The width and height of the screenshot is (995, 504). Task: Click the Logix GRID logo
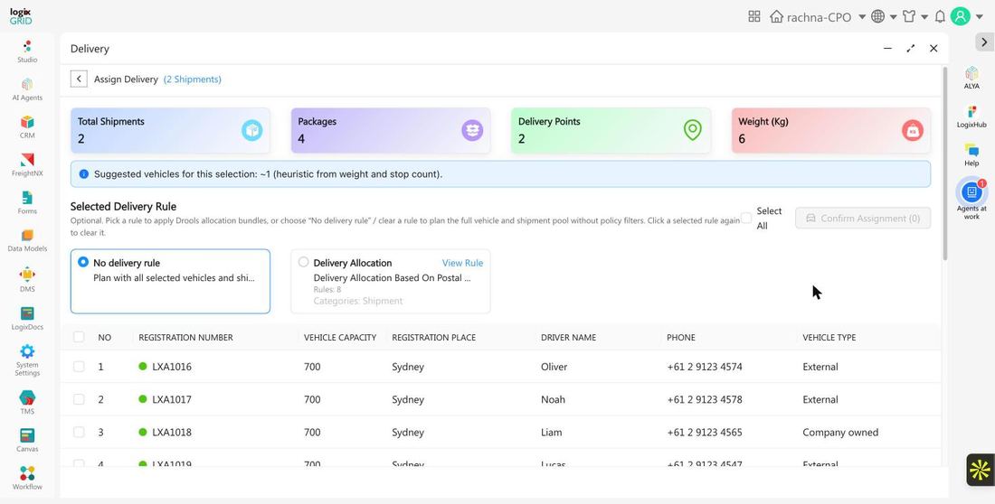pos(21,16)
